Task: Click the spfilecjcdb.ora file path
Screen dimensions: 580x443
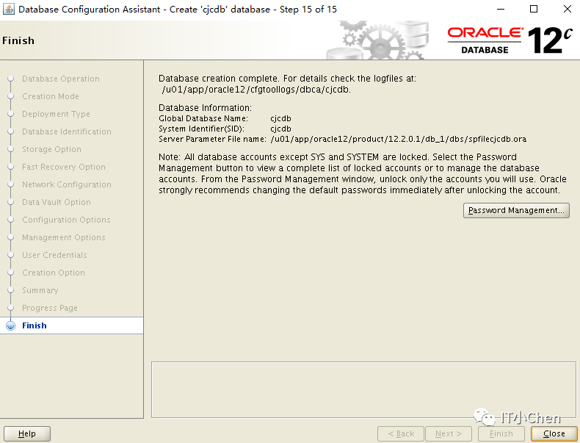Action: [x=399, y=139]
